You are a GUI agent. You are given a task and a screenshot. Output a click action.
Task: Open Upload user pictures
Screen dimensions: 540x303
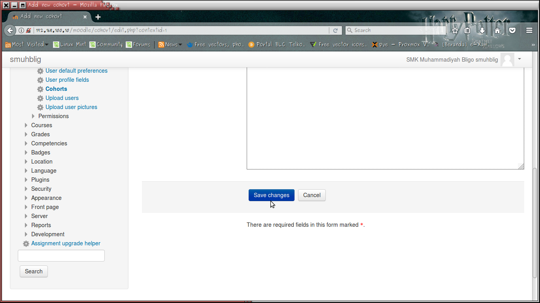click(x=71, y=107)
